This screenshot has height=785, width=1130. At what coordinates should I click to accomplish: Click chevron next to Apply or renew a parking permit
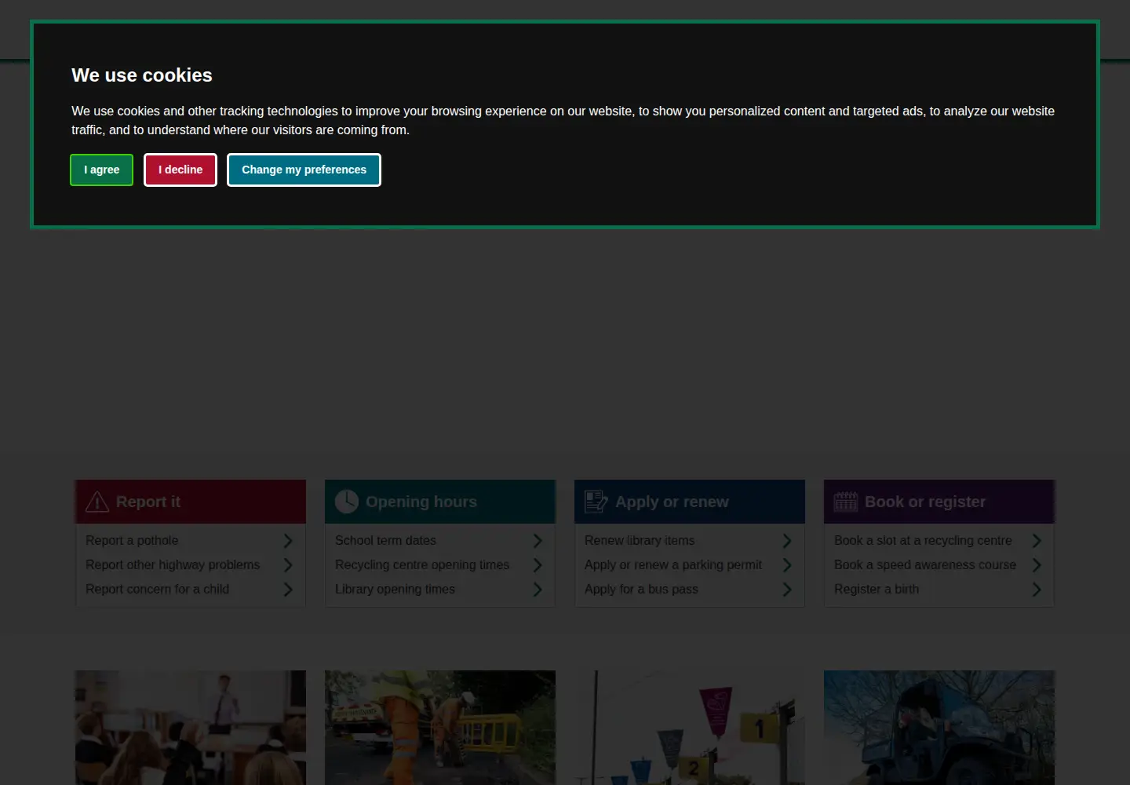(x=787, y=565)
